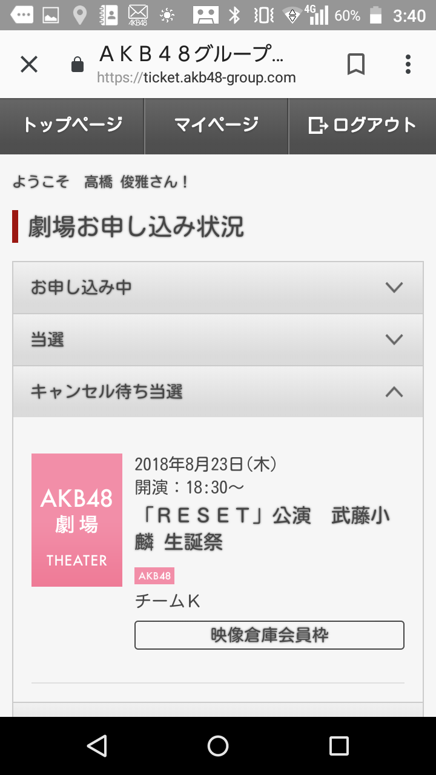Screen dimensions: 436x775
Task: Tap the pink AKB48 group tag
Action: point(154,576)
